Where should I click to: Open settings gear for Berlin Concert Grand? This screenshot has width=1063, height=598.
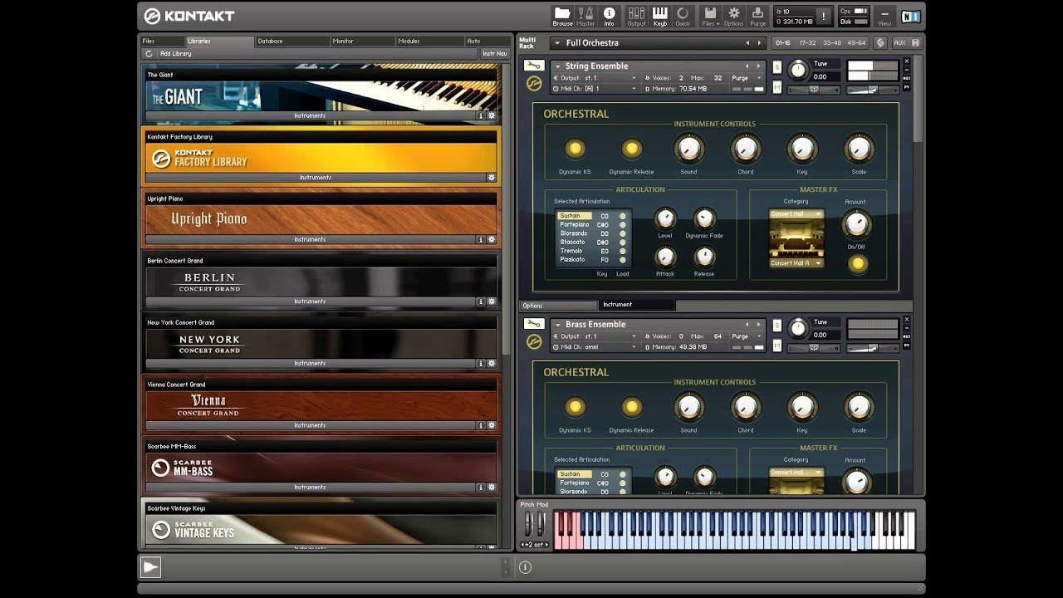492,301
